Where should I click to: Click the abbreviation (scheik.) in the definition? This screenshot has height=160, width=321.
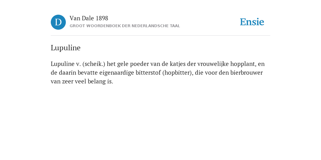point(94,64)
